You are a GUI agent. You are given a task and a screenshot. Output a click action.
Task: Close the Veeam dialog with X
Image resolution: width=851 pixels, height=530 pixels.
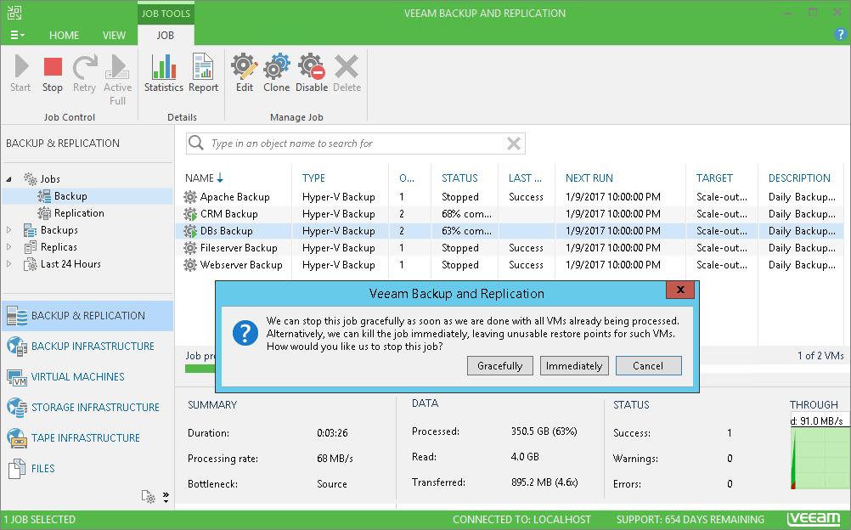(680, 290)
